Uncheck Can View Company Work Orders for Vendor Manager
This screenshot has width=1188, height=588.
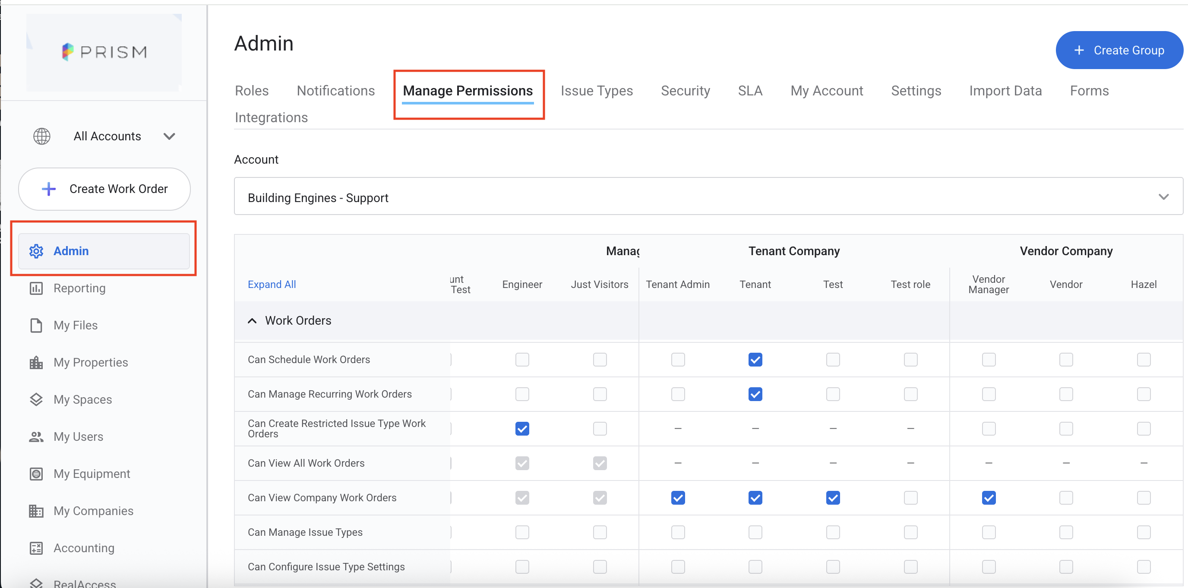pos(988,498)
